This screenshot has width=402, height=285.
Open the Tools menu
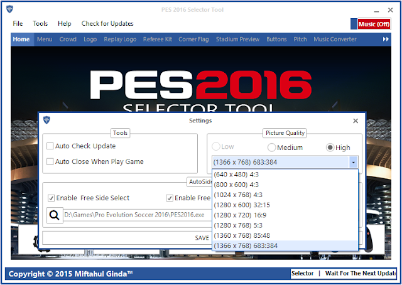[40, 24]
